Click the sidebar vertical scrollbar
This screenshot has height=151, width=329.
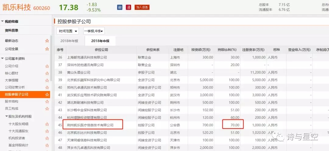(51, 59)
